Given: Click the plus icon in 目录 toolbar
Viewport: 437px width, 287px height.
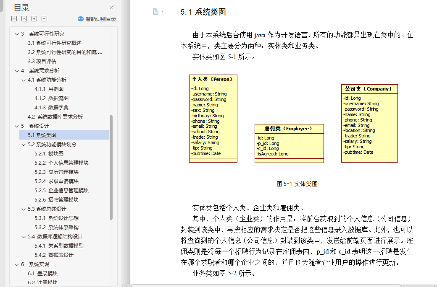Looking at the screenshot, I should tap(34, 18).
